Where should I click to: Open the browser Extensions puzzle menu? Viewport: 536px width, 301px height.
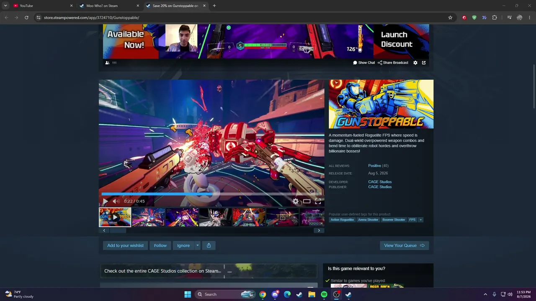(495, 18)
